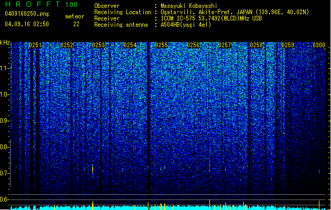This screenshot has width=331, height=210.
Task: Click the date stamp 04.09.16 02:50
Action: pos(27,24)
